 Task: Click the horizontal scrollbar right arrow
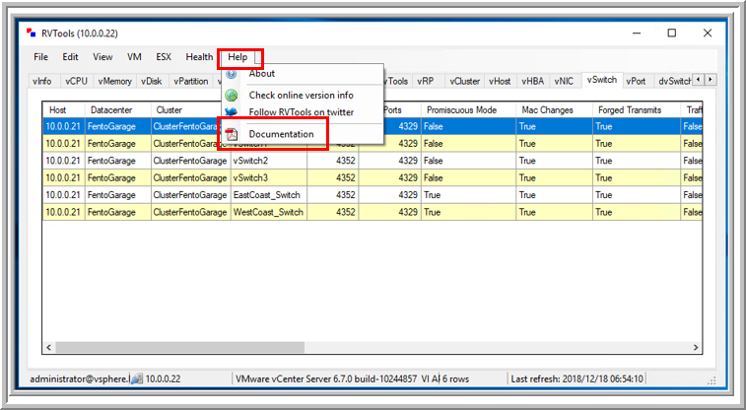pos(694,347)
